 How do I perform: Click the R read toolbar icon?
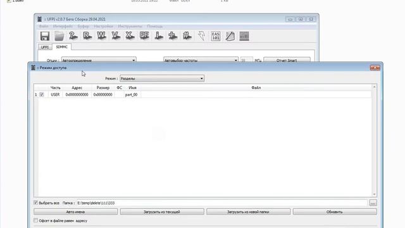(87, 36)
